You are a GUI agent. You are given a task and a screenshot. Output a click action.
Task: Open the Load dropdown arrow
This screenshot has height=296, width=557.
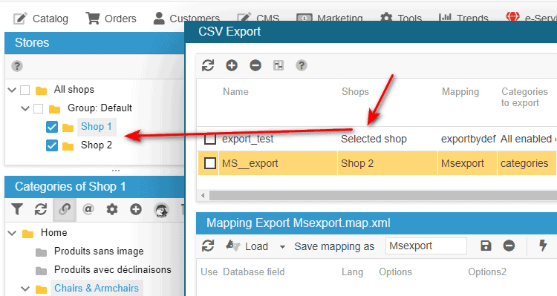[282, 246]
